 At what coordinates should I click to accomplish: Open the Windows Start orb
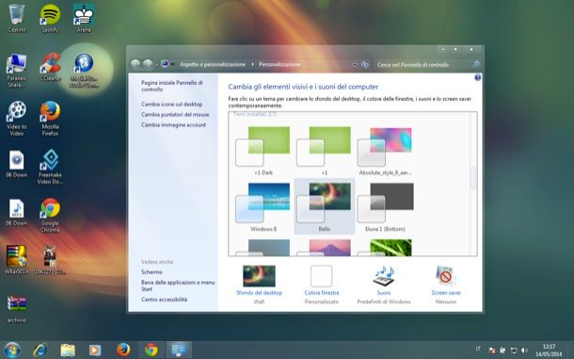12,351
